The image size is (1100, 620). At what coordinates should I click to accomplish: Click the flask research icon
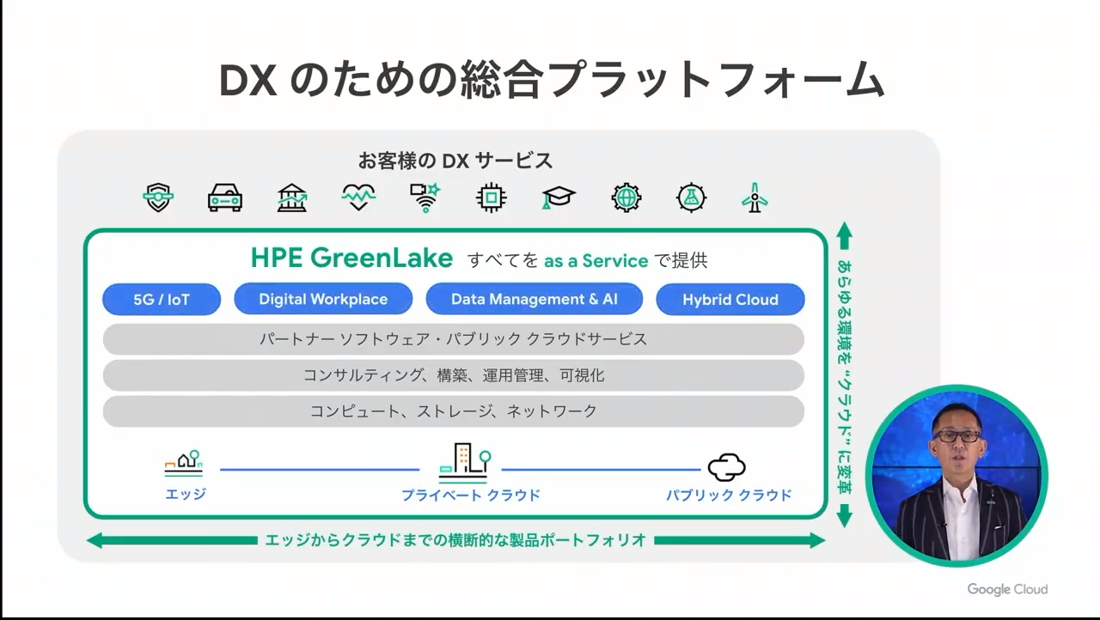pyautogui.click(x=691, y=198)
